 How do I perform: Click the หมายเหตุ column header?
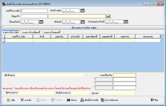(x=148, y=36)
